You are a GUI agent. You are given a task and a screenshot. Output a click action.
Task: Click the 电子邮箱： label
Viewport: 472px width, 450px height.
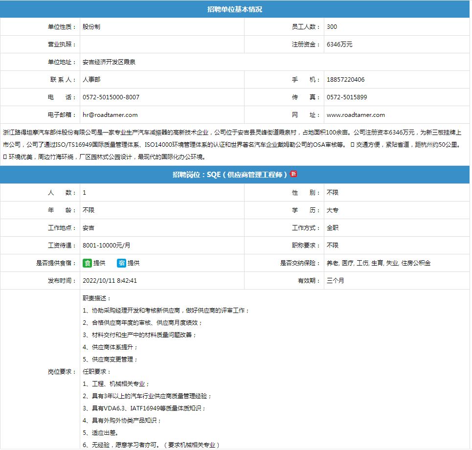pos(62,114)
